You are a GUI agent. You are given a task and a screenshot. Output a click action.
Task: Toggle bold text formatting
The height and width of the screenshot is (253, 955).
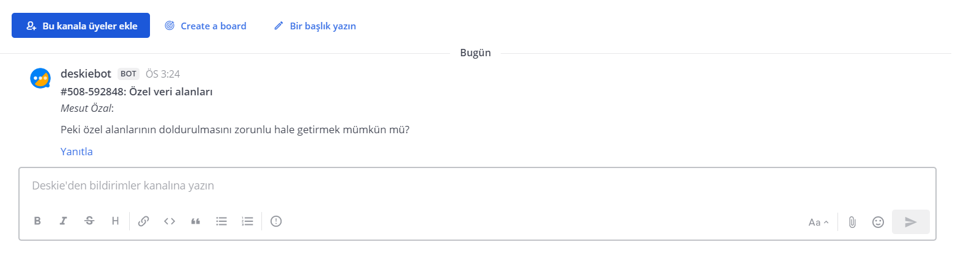[x=37, y=221]
